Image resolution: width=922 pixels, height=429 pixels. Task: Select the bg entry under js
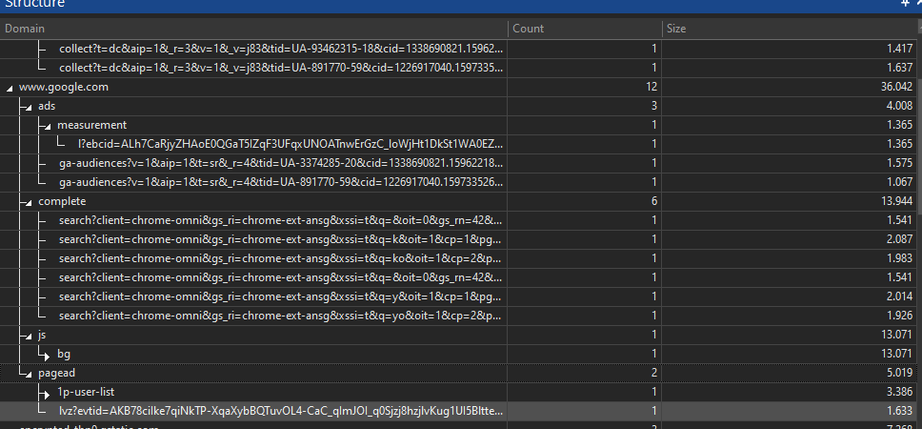(64, 354)
